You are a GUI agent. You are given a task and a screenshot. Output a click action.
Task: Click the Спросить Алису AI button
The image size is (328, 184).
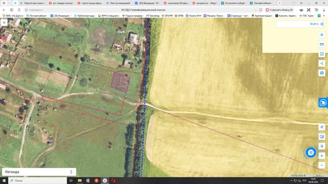click(279, 10)
